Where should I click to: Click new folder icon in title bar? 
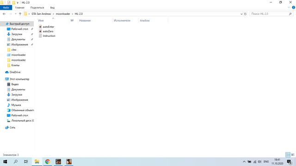pyautogui.click(x=13, y=3)
